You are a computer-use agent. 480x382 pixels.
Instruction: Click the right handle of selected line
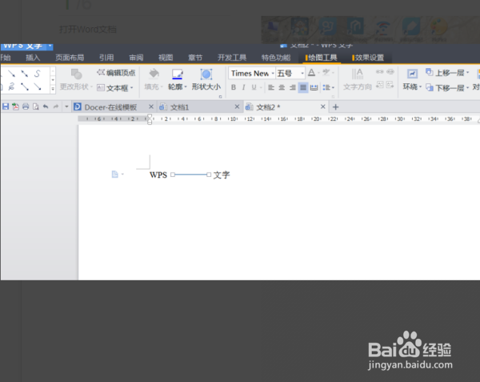[209, 175]
